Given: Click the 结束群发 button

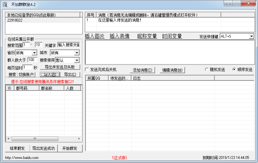Looking at the screenshot, I should pos(17,148).
